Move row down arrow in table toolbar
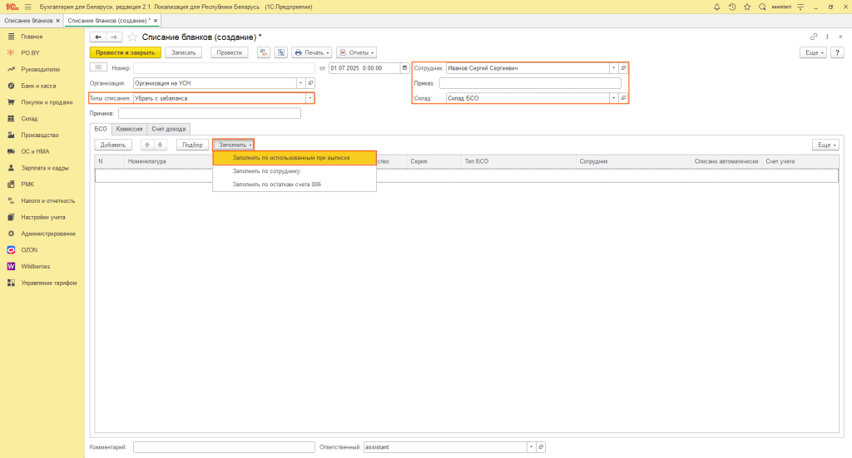 coord(160,145)
